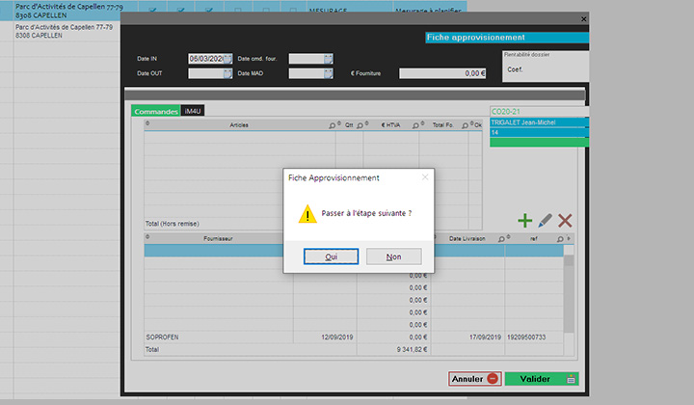The height and width of the screenshot is (405, 694).
Task: Click the sort icon in Fournisseur column header
Action: 147,237
